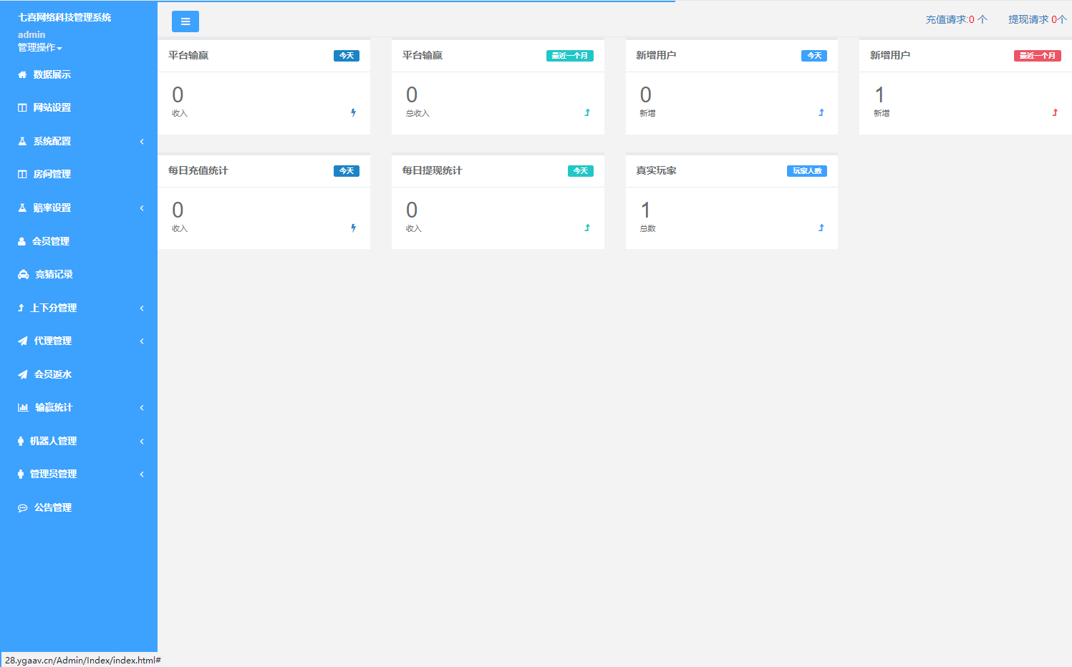
Task: Click the home icon beside 数据展示
Action: point(22,74)
